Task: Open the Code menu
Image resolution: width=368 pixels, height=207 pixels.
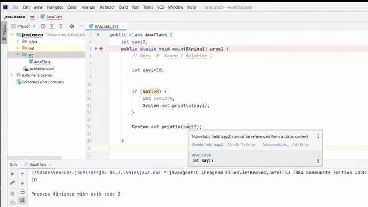Action: [x=72, y=7]
